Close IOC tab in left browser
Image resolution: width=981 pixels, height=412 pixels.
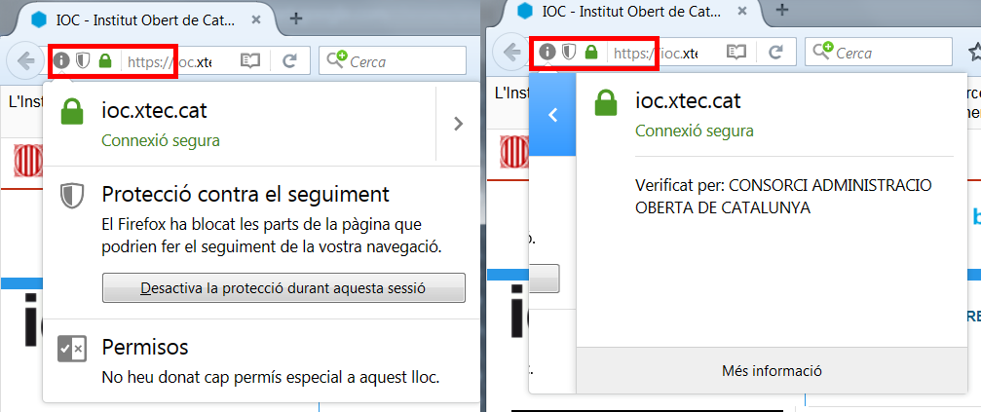coord(255,19)
